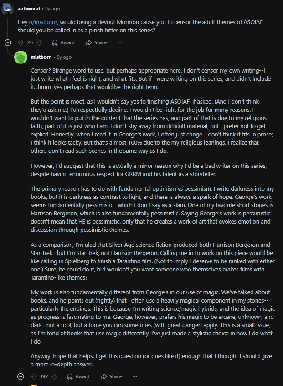Share aichwood's comment
283x386 pixels.
(96, 42)
